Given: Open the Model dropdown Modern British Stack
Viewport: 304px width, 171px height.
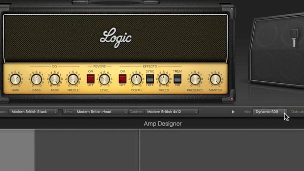Looking at the screenshot, I should (x=34, y=112).
